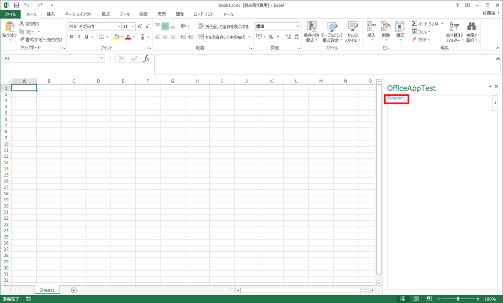This screenshot has height=303, width=503.
Task: Add a new worksheet with the plus button
Action: (x=73, y=290)
